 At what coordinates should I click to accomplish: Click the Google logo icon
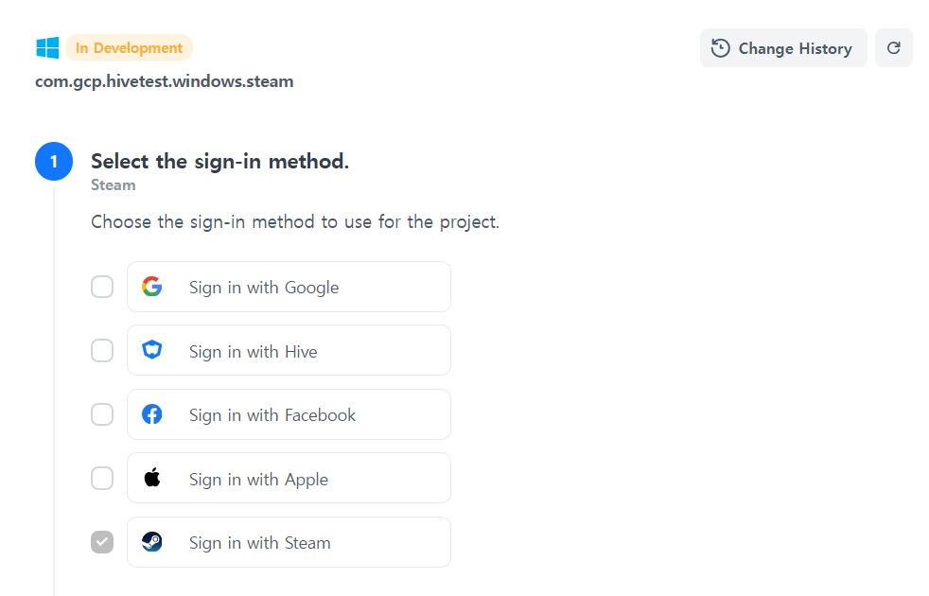[152, 287]
